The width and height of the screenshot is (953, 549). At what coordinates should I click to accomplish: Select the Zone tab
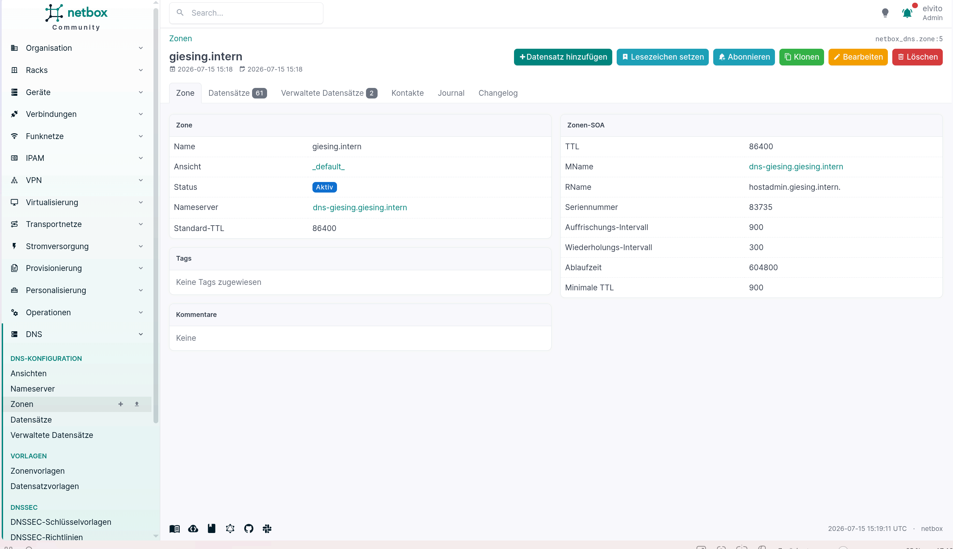tap(185, 93)
